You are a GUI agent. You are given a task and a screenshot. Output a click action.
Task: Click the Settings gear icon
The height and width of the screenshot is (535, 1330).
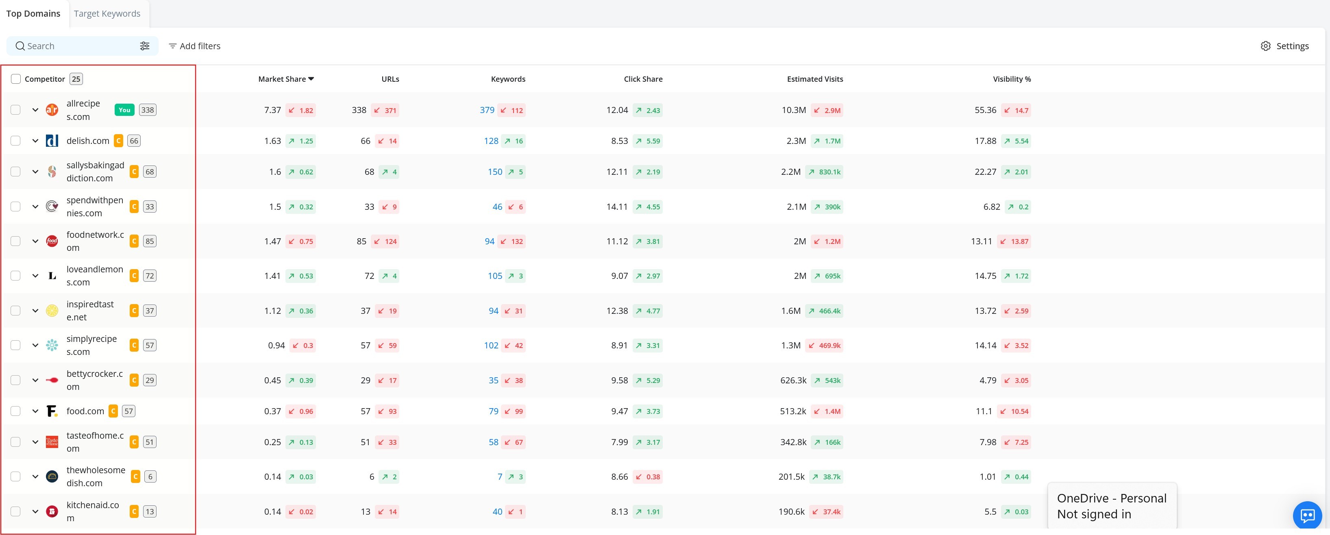[1265, 46]
